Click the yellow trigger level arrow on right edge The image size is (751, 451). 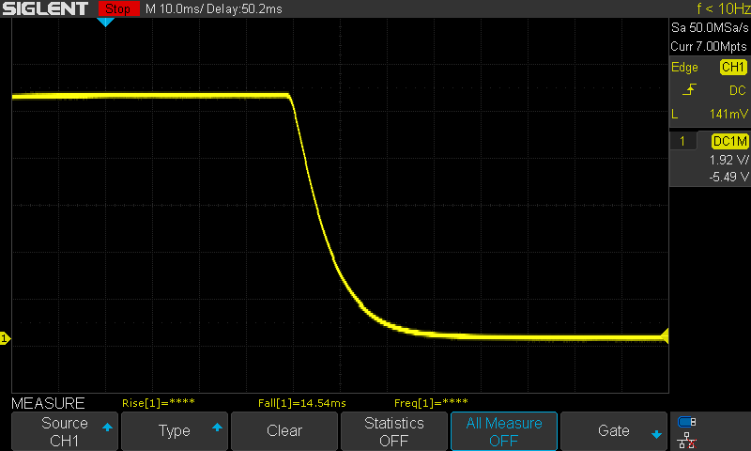tap(665, 335)
